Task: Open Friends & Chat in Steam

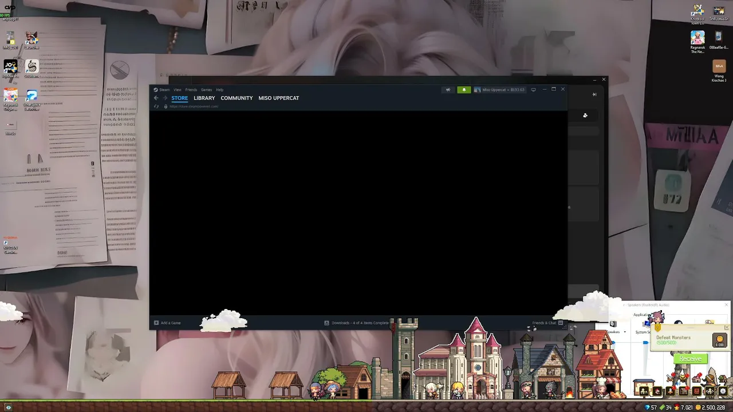Action: point(547,323)
